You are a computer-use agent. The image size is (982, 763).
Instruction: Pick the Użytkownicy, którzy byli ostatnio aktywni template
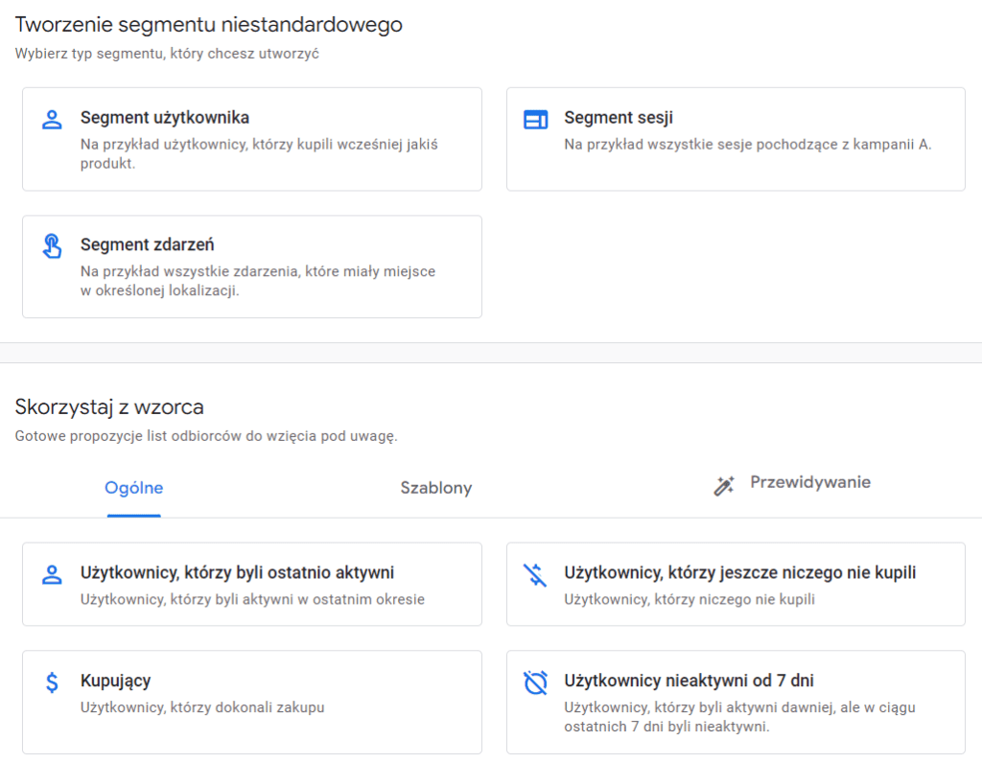[x=252, y=584]
